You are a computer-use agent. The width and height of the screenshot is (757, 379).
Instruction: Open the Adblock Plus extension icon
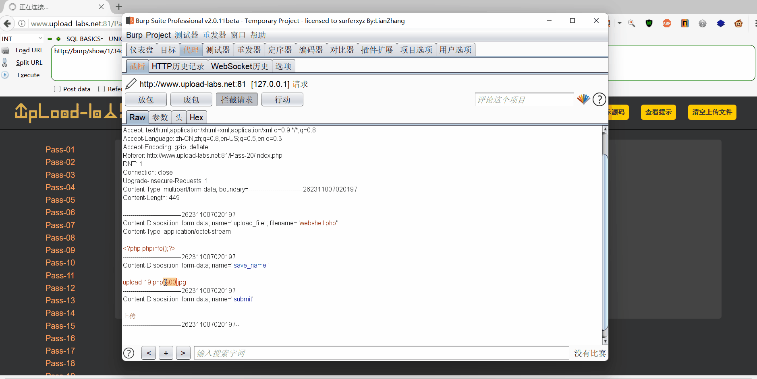[667, 23]
